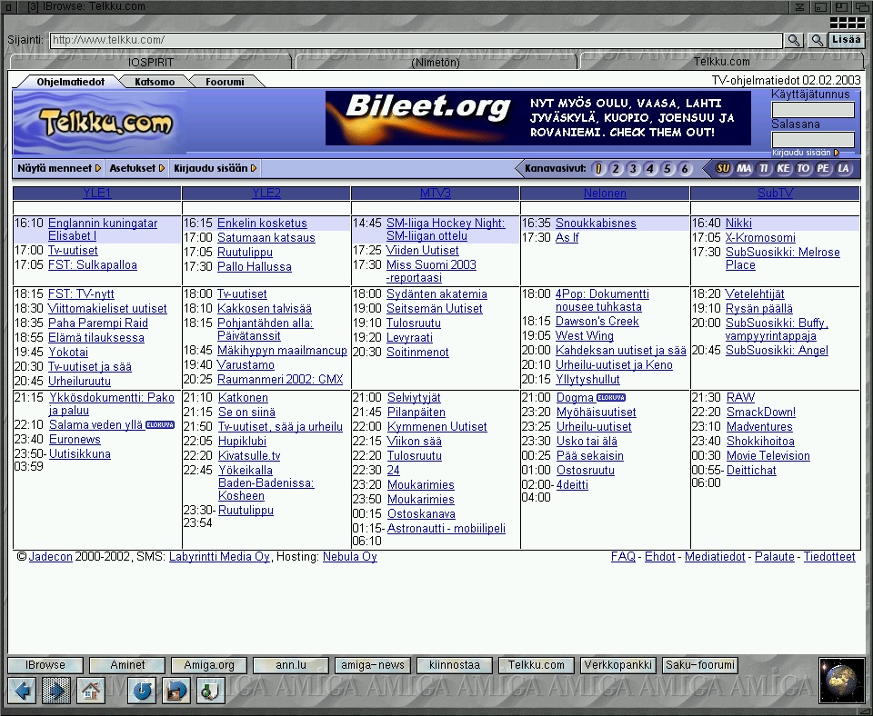This screenshot has height=716, width=873.
Task: Click the spinning globe transfer animation
Action: pyautogui.click(x=841, y=681)
